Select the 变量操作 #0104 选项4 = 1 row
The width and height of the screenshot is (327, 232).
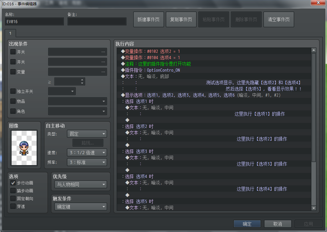pyautogui.click(x=214, y=58)
